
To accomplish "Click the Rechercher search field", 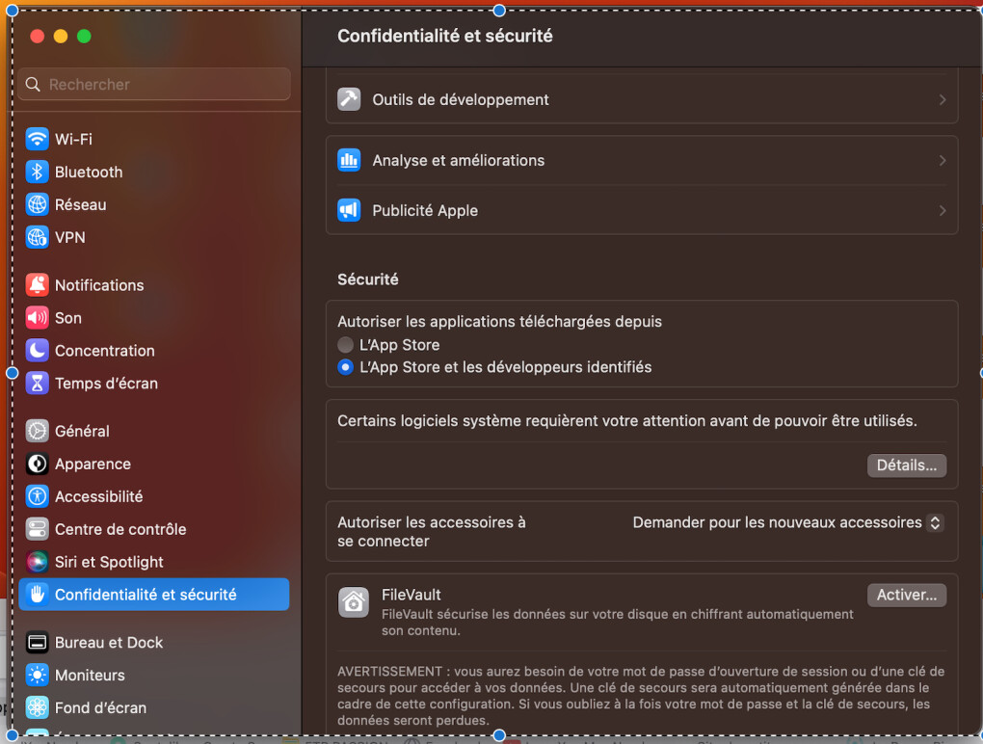I will (154, 84).
